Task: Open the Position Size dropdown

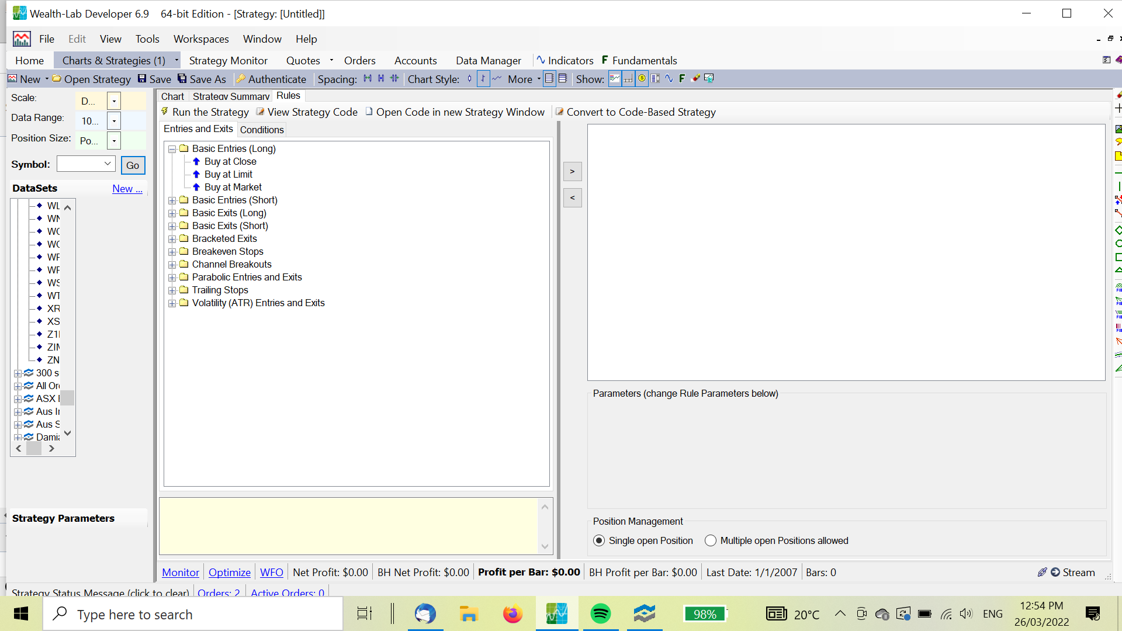Action: click(114, 141)
